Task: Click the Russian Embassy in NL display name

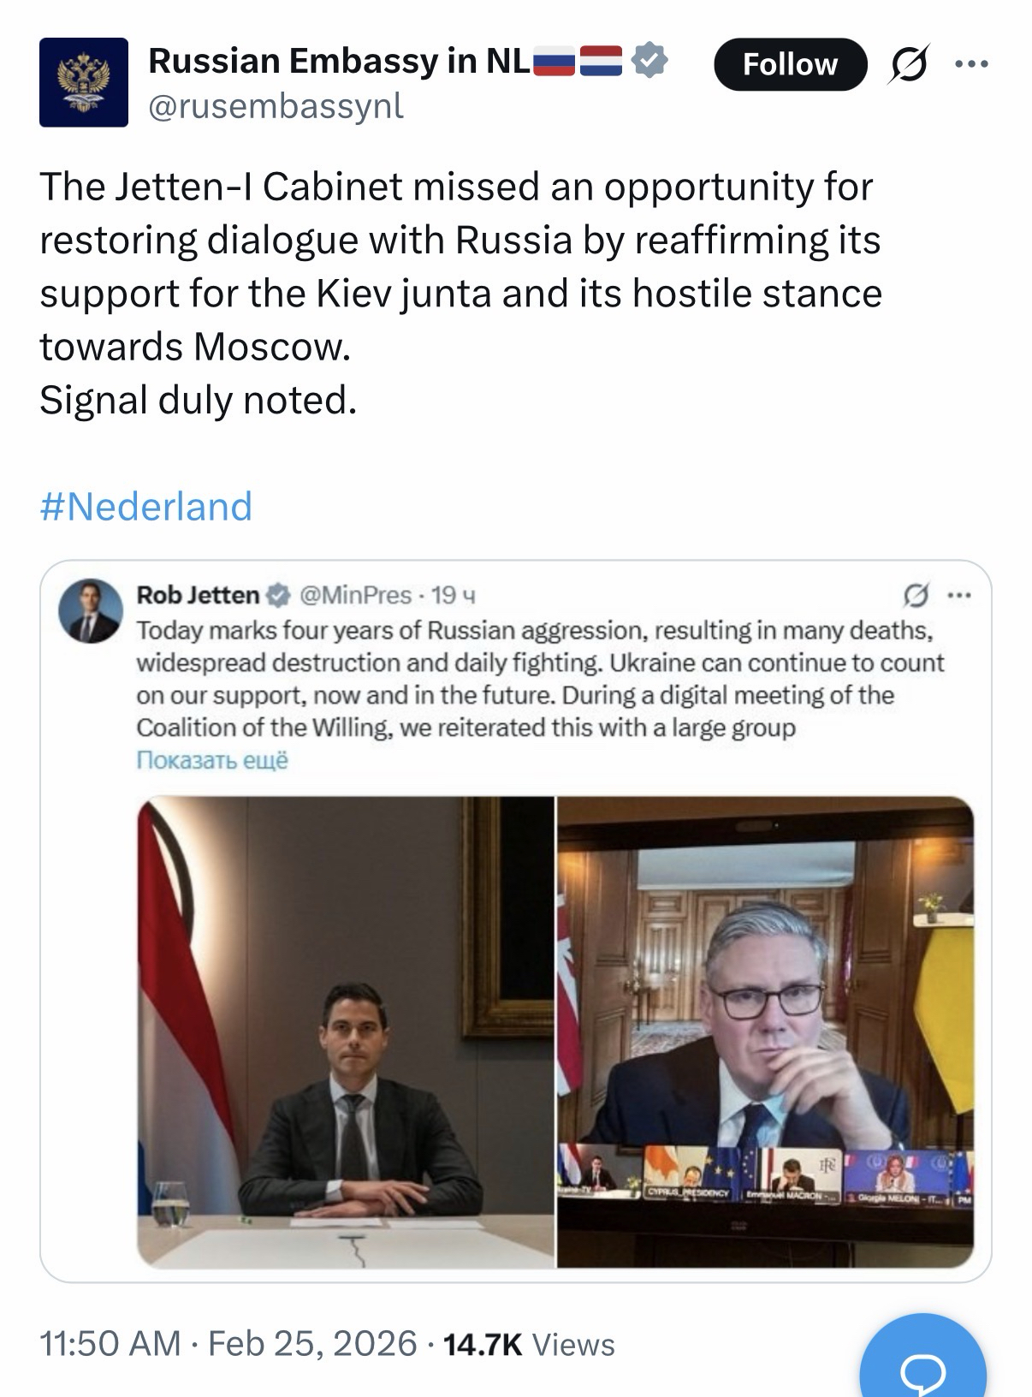Action: 339,61
